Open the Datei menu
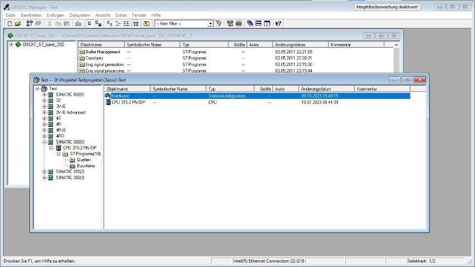 10,15
